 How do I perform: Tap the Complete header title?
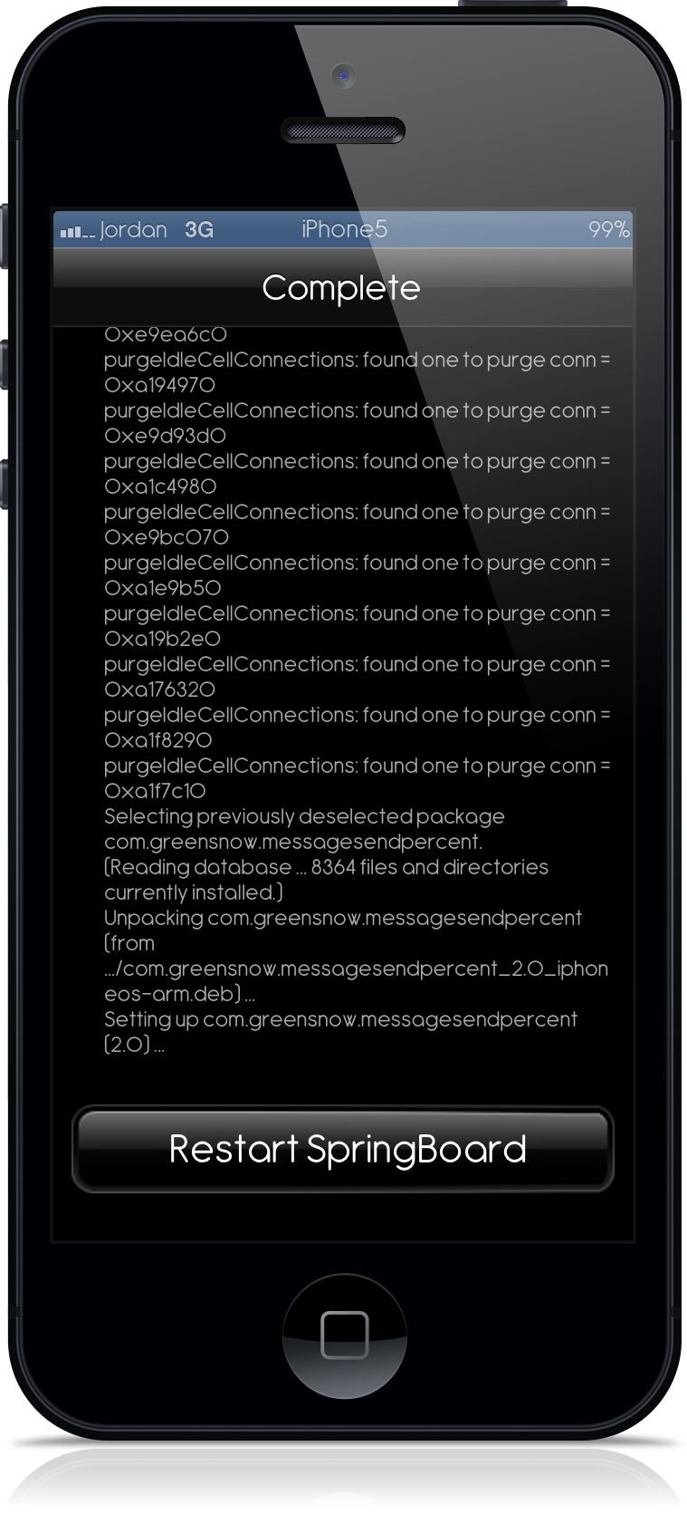341,288
